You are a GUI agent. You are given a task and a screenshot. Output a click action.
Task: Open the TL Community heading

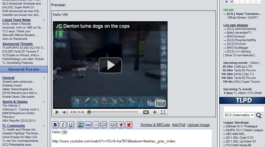[13, 125]
